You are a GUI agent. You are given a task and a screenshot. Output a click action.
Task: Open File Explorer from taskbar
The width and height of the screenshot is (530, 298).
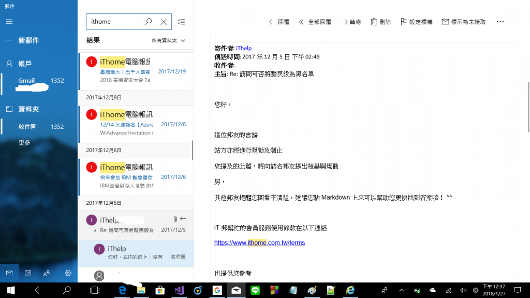pos(141,290)
